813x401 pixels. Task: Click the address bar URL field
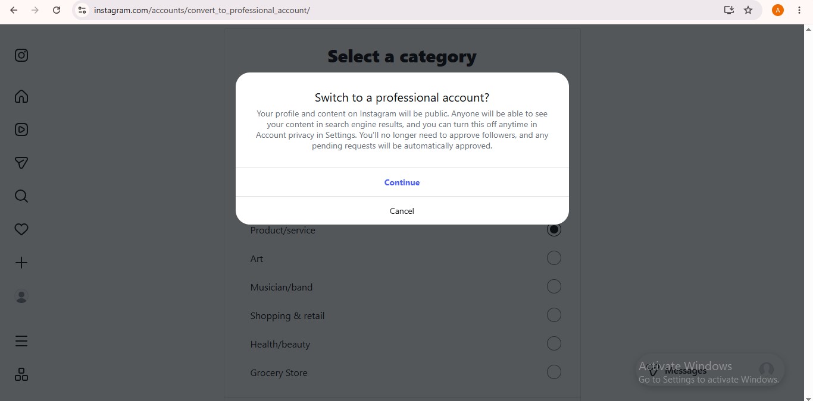tap(405, 10)
